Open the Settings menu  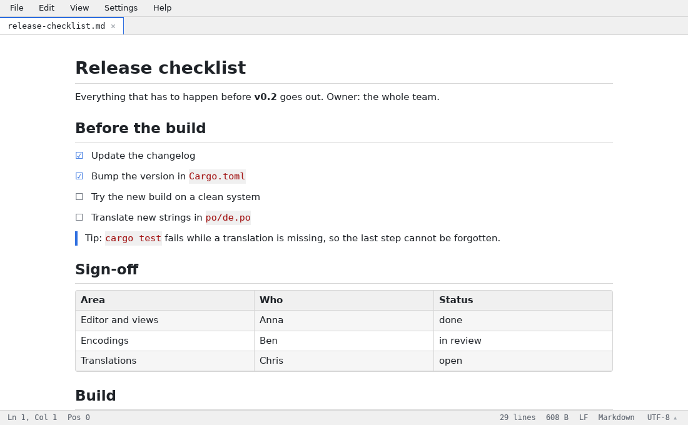point(121,8)
